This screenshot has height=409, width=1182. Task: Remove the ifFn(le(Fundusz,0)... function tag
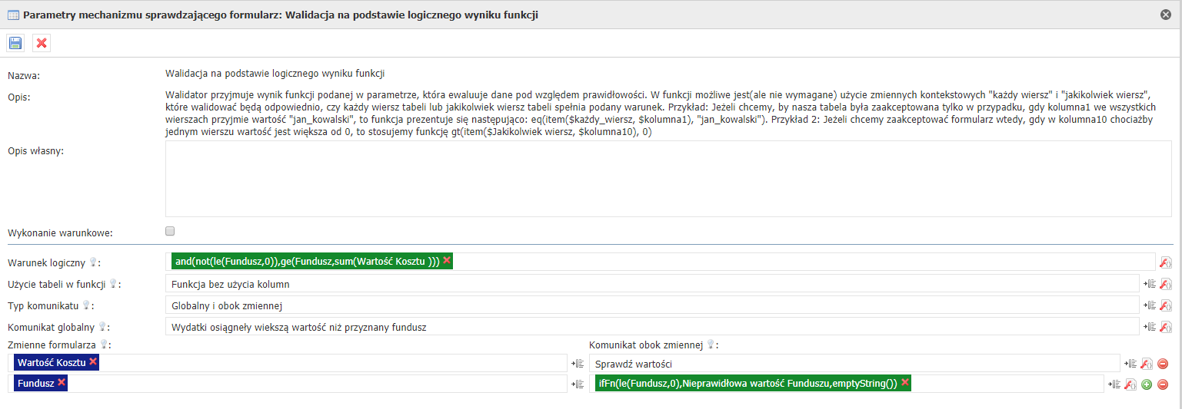(905, 382)
